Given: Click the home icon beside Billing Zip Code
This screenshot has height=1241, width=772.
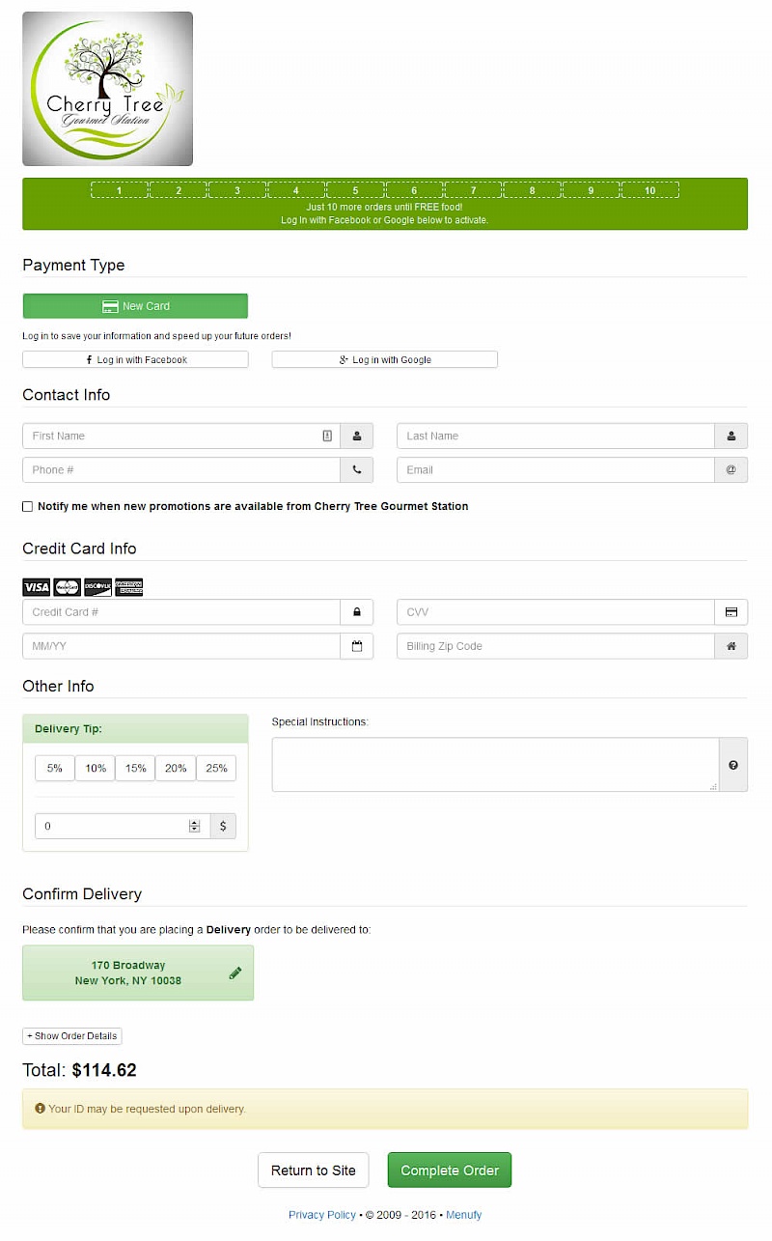Looking at the screenshot, I should (731, 646).
